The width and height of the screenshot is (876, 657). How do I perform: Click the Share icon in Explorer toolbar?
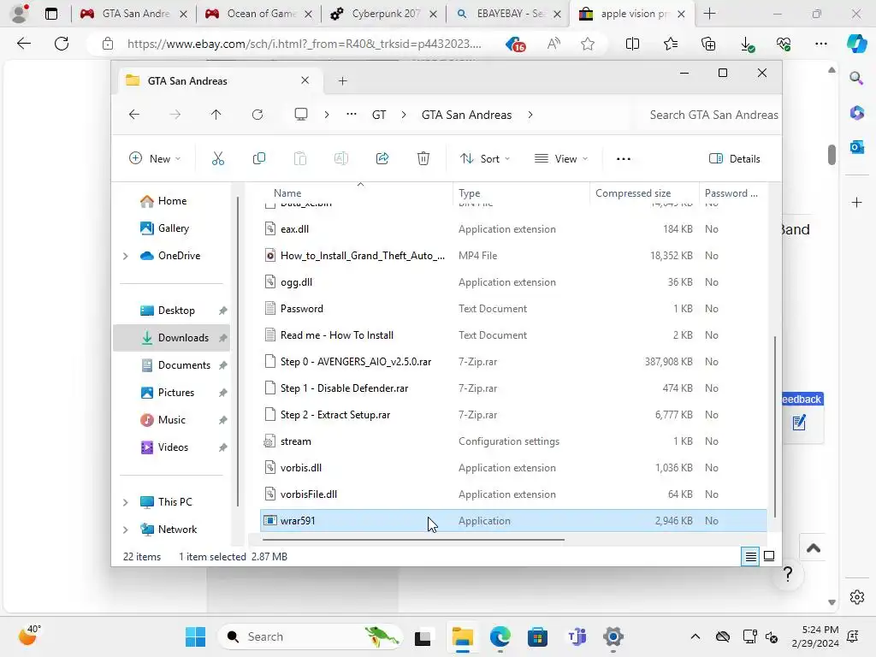point(382,158)
